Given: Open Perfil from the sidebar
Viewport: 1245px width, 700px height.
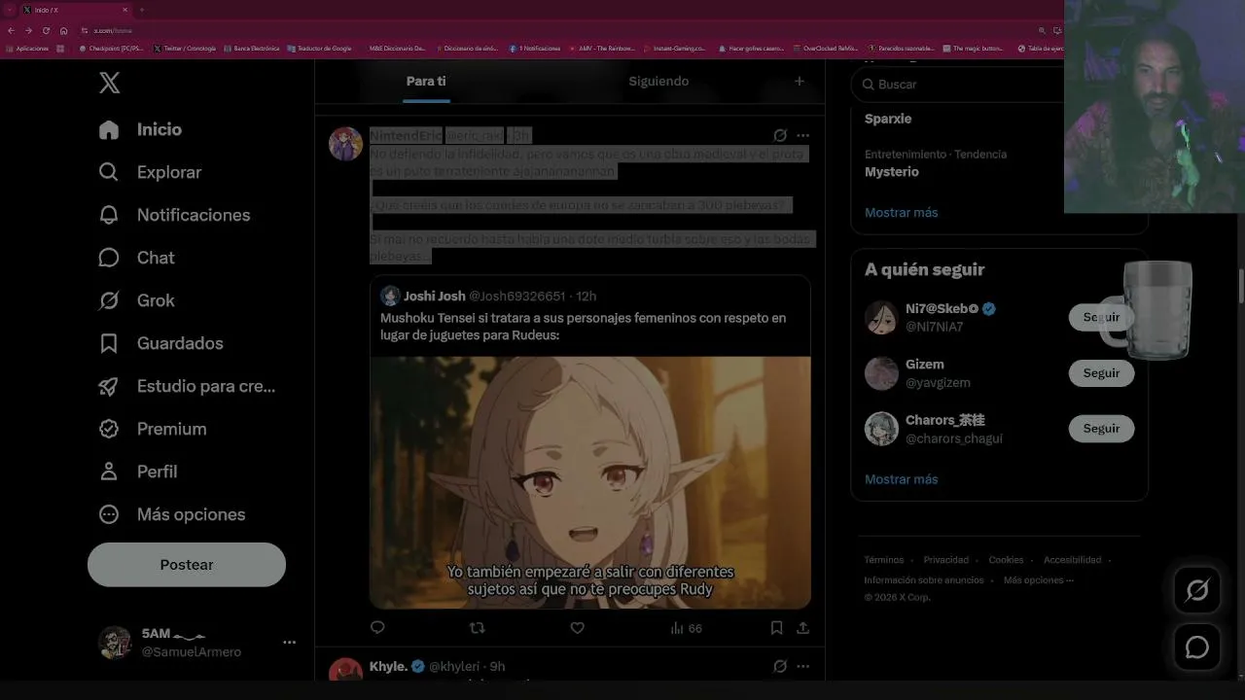Looking at the screenshot, I should tap(137, 472).
